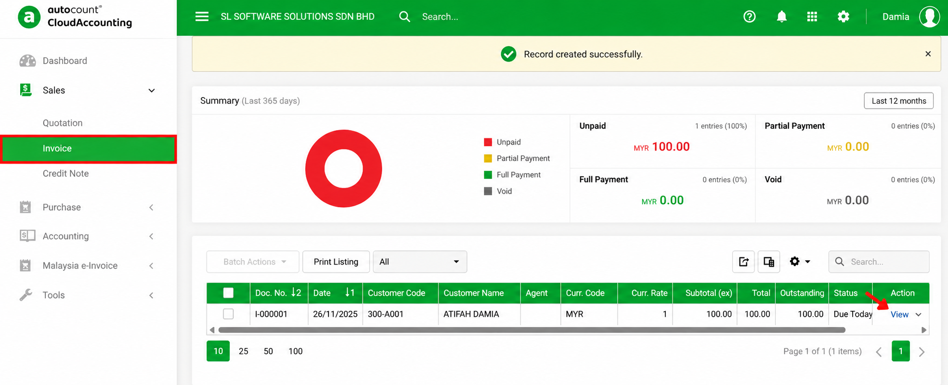Go to next page arrow
This screenshot has width=948, height=385.
click(x=922, y=352)
